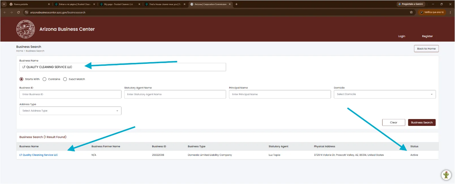
Task: Click the Back to Home button
Action: [x=426, y=49]
